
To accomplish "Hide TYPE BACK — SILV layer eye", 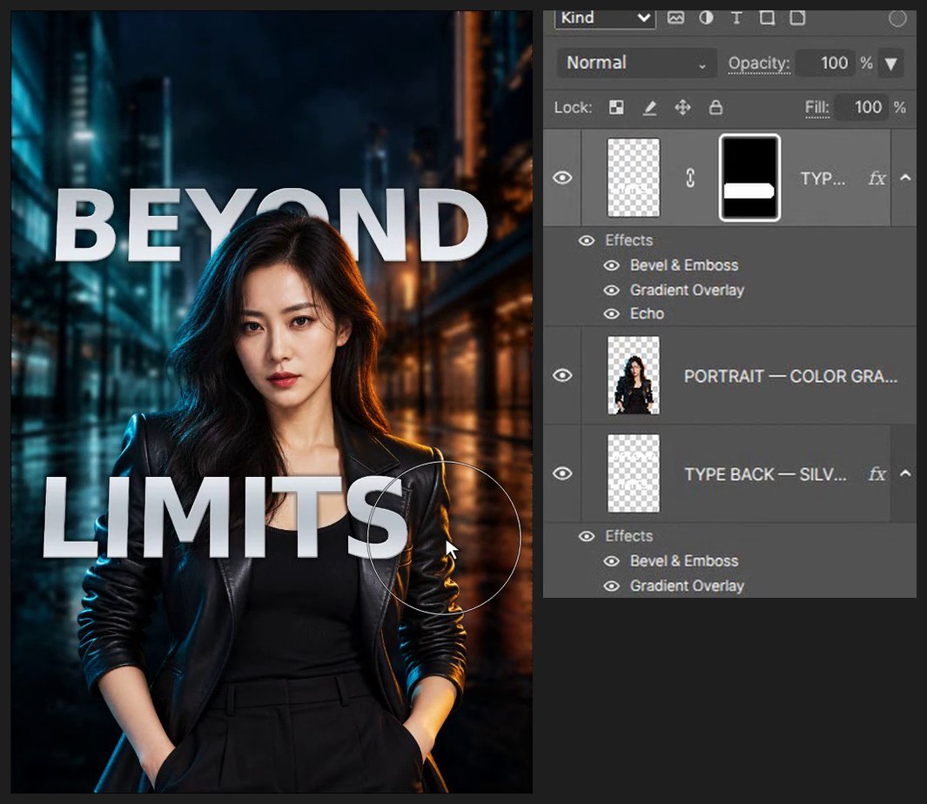I will [x=562, y=473].
